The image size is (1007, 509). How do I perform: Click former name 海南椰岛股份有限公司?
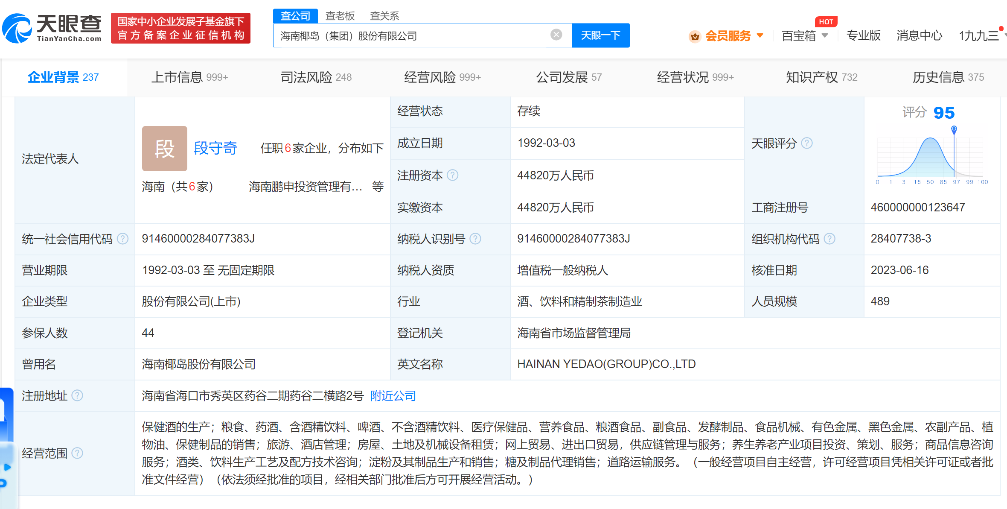click(199, 364)
